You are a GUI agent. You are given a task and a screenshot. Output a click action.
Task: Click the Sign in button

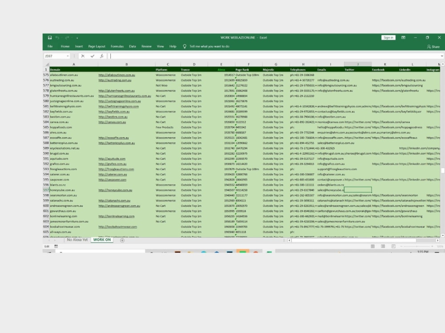[x=388, y=38]
